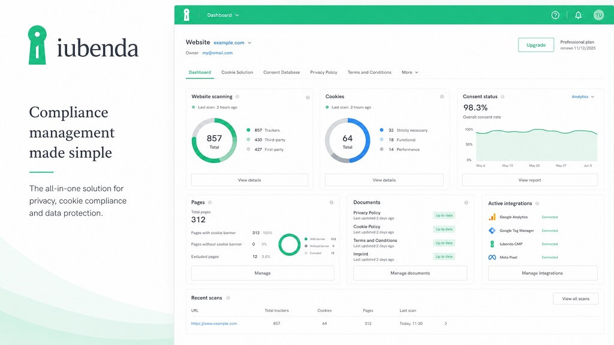Click Today, 11:30 last scan cell
Image resolution: width=614 pixels, height=345 pixels.
coord(411,323)
